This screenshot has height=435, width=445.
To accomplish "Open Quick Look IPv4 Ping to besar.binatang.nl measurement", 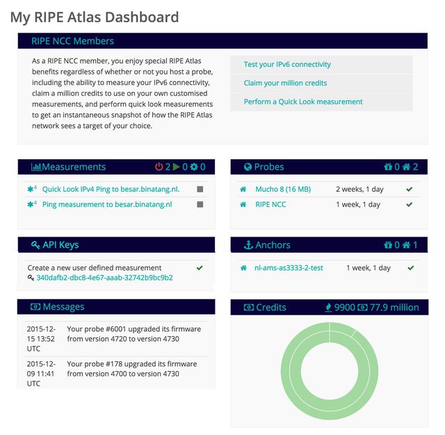I will coord(111,189).
